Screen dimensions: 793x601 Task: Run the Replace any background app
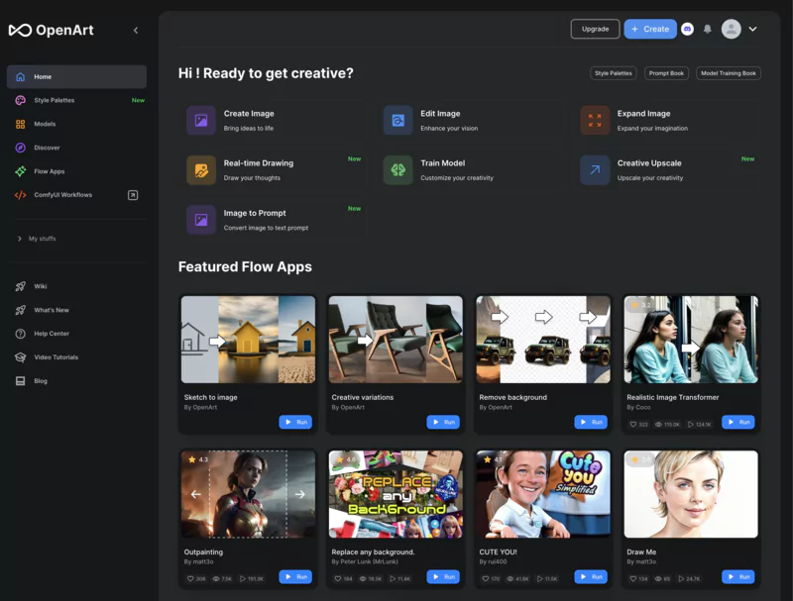pyautogui.click(x=443, y=577)
